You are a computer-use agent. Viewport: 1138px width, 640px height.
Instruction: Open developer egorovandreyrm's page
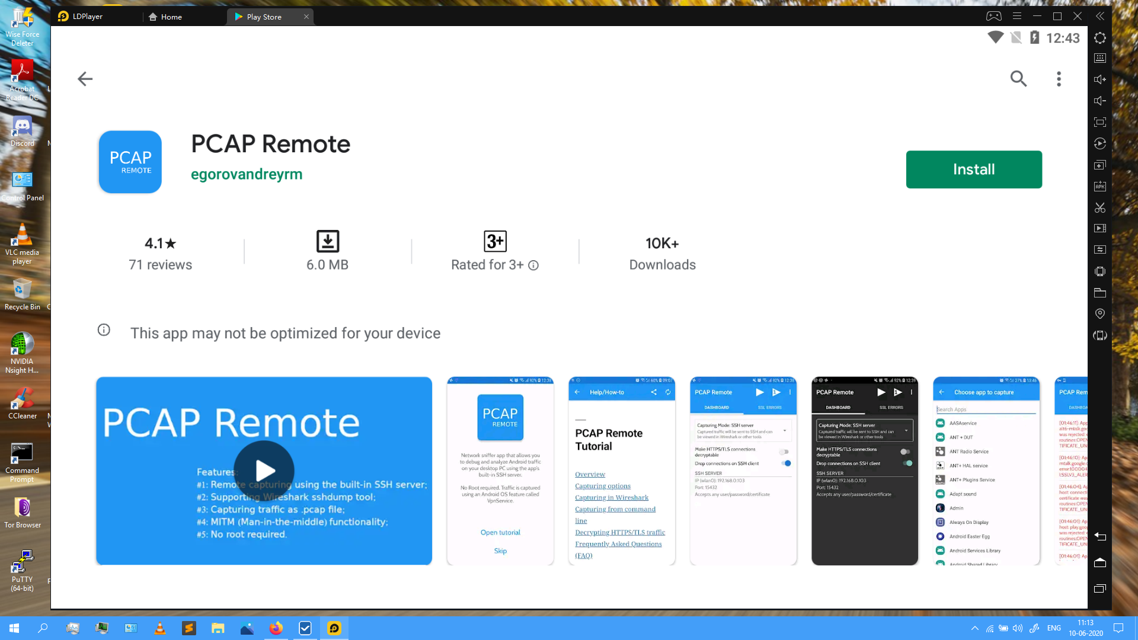pyautogui.click(x=247, y=174)
